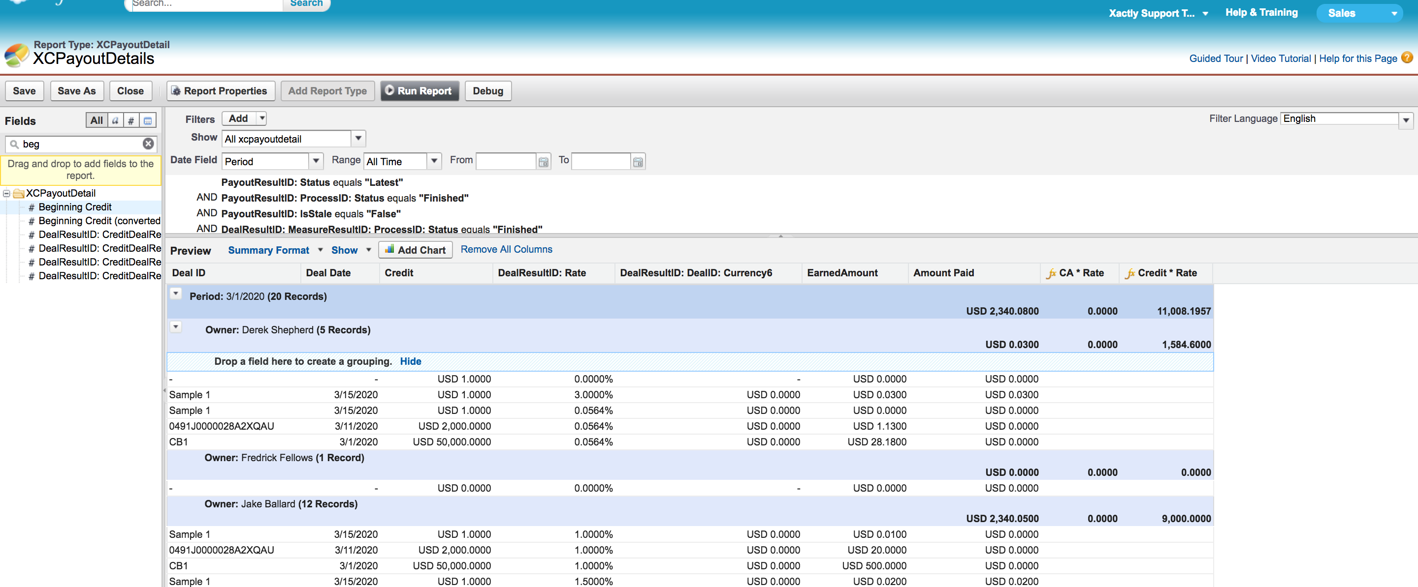Open the Help & Training link
The height and width of the screenshot is (587, 1418).
(1261, 12)
